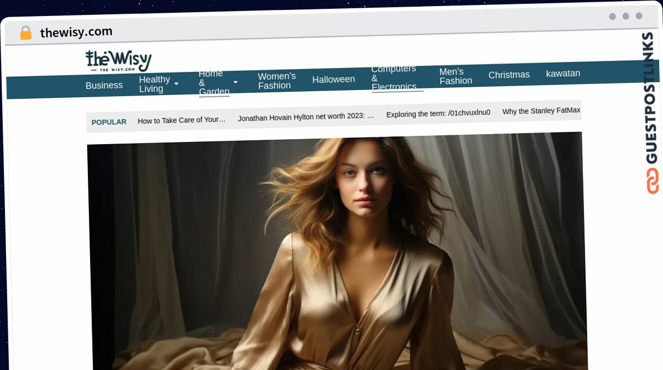
Task: Click the first gray window control dot
Action: pos(613,17)
